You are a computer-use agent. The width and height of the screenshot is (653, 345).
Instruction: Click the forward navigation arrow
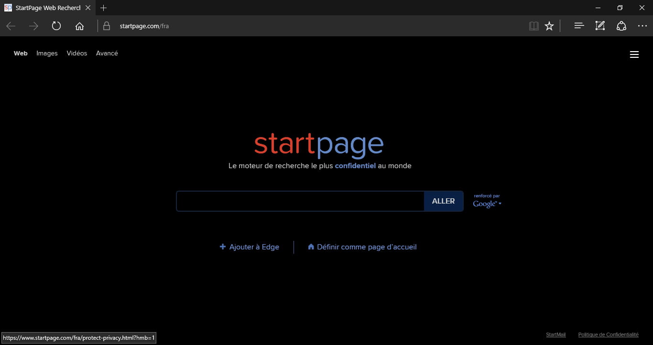33,26
